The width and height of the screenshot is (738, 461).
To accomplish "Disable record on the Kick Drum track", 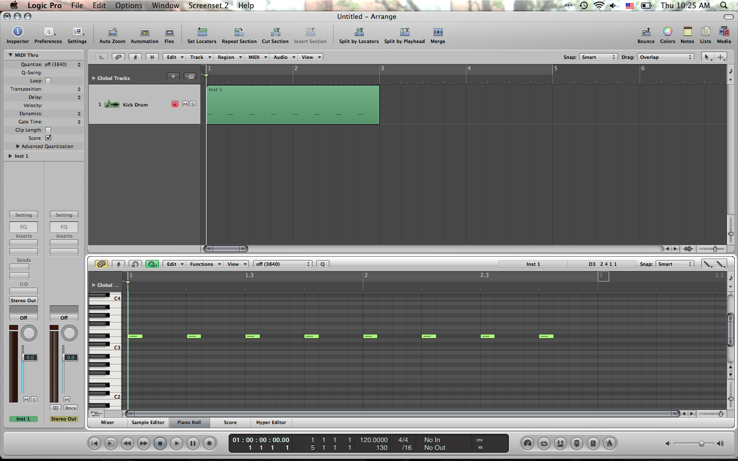I will pyautogui.click(x=175, y=104).
